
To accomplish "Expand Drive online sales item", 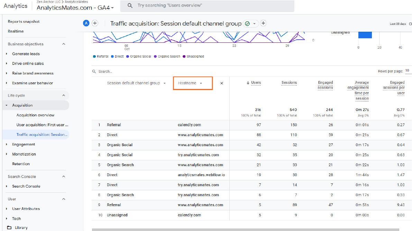I will coord(7,63).
